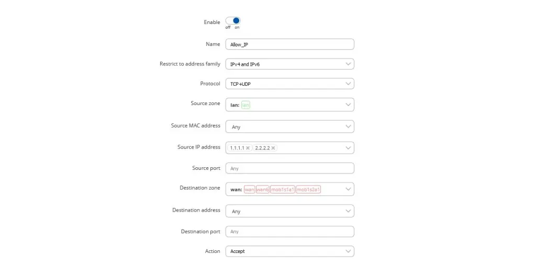Screen dimensions: 536x265
Task: Open the Source IP address dropdown arrow
Action: pyautogui.click(x=348, y=148)
